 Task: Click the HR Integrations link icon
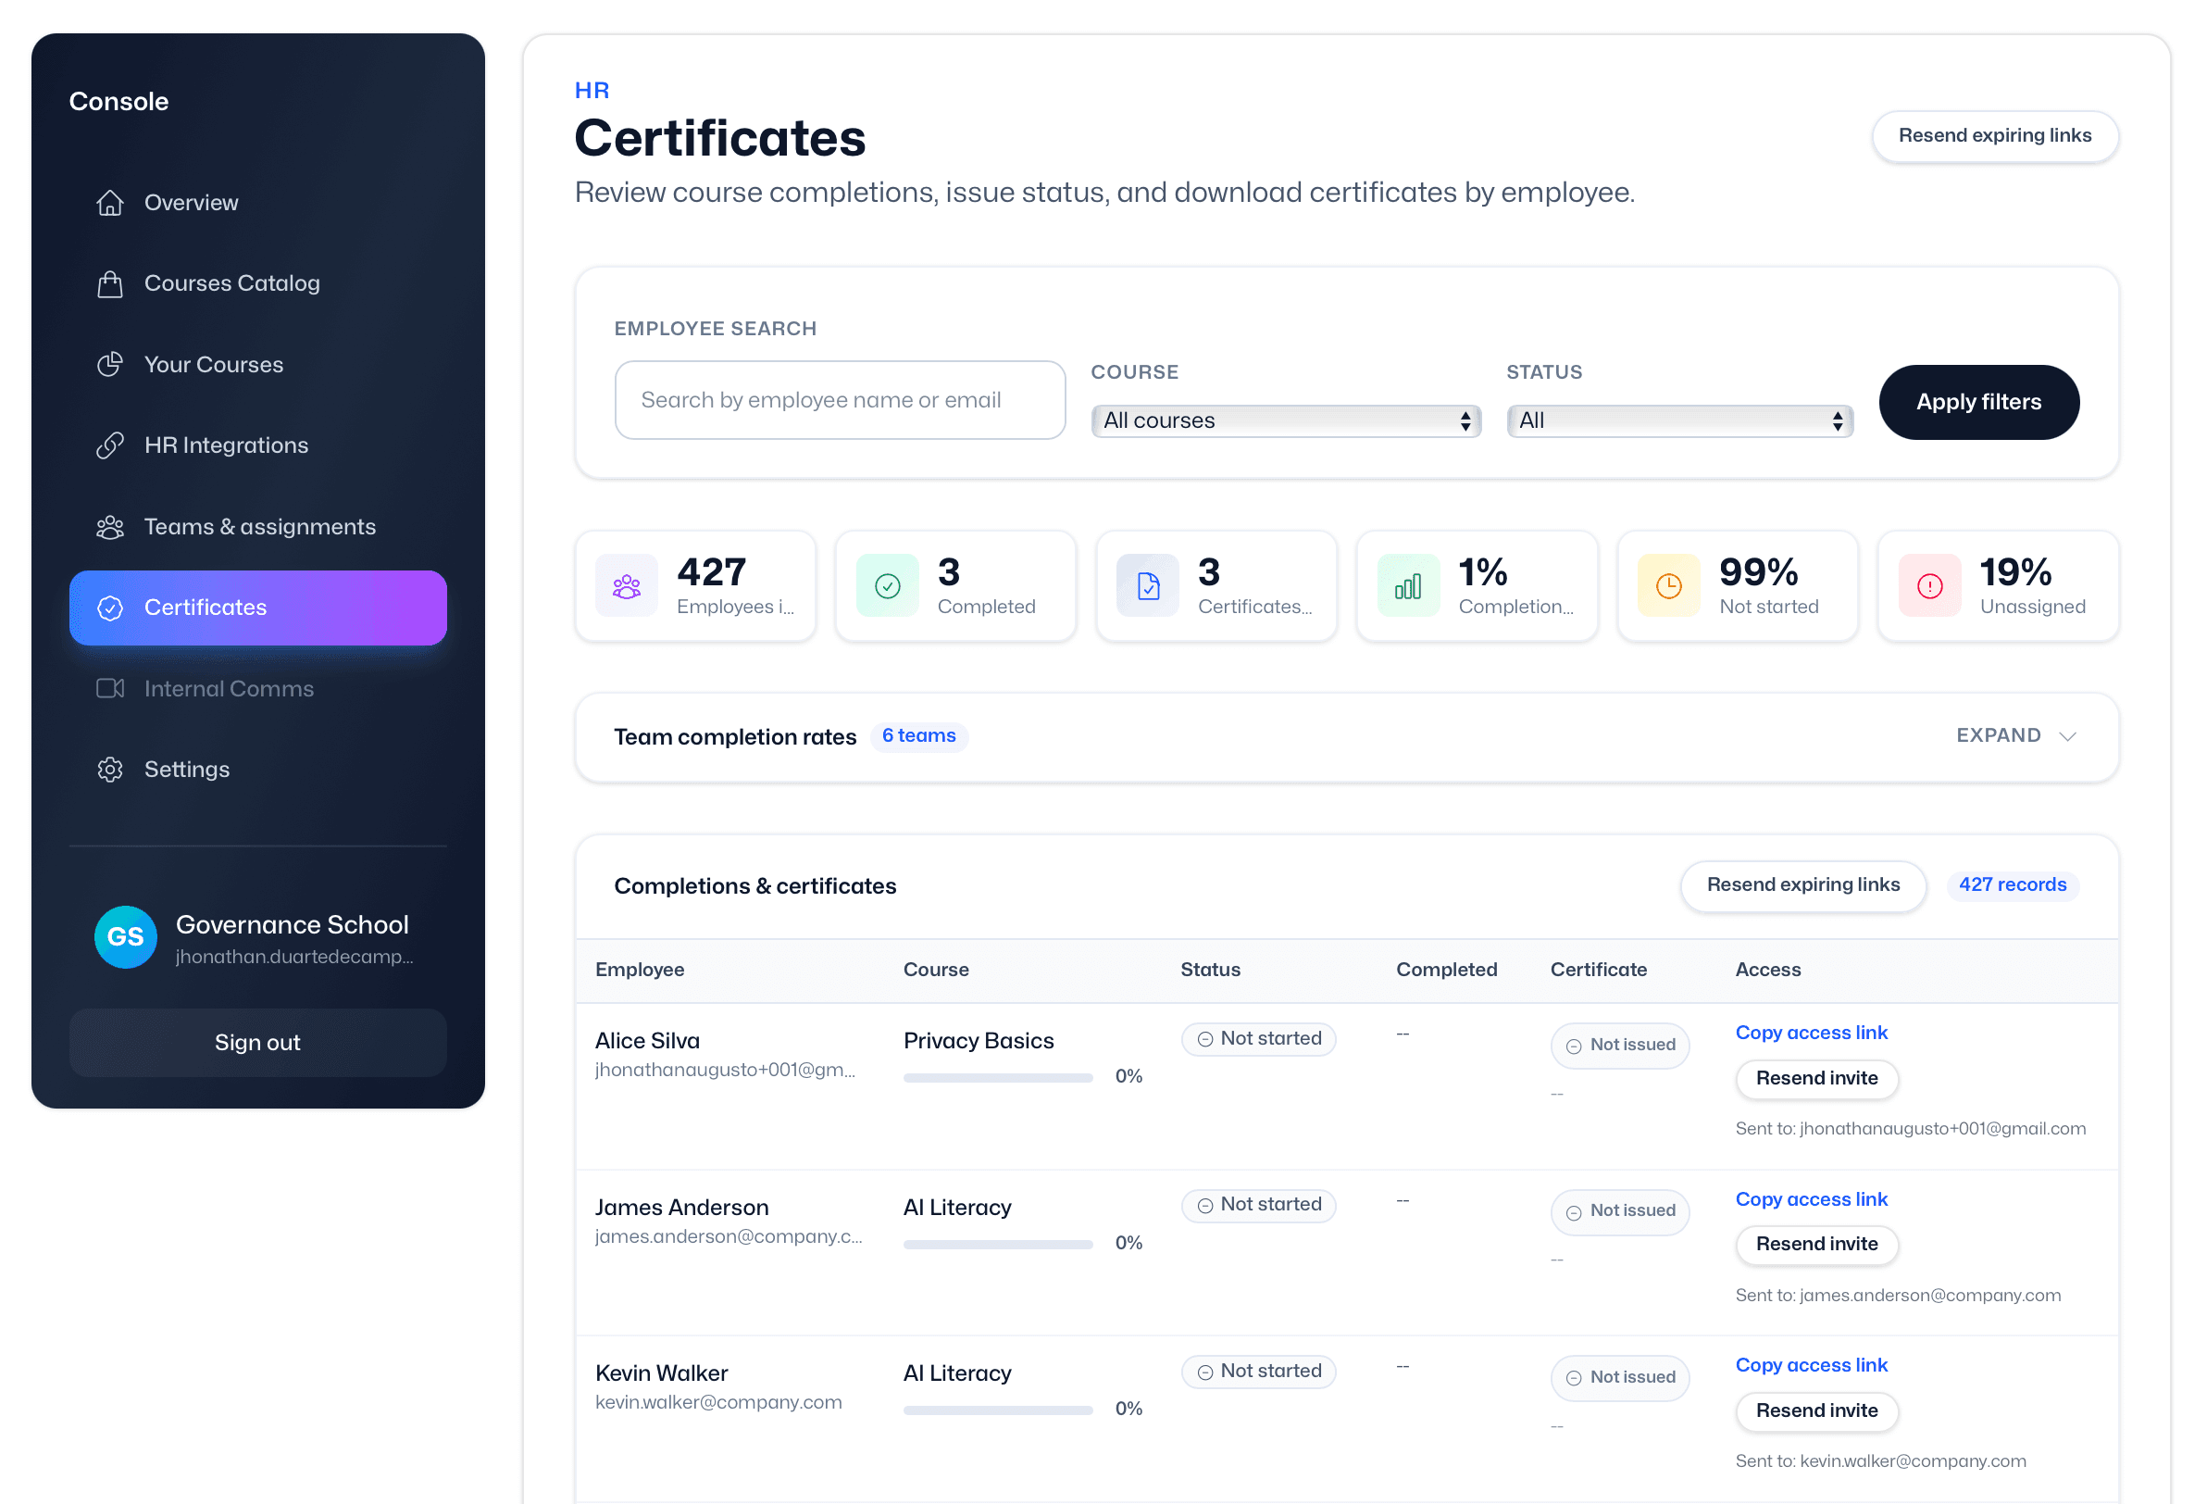109,445
